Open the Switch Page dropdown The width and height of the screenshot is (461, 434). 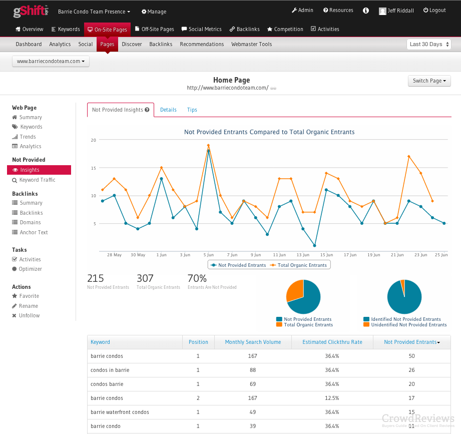pyautogui.click(x=429, y=81)
